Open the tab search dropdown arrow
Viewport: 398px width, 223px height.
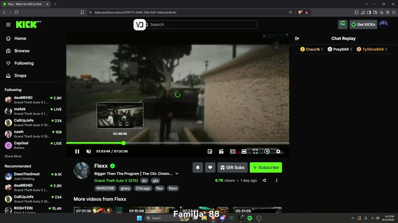(x=367, y=4)
